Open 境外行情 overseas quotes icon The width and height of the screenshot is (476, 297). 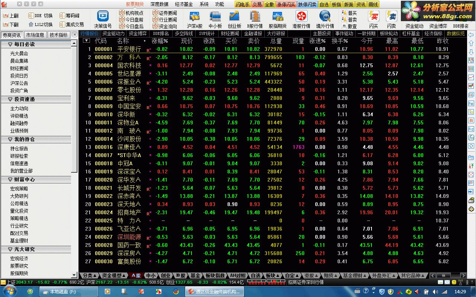coord(325,19)
